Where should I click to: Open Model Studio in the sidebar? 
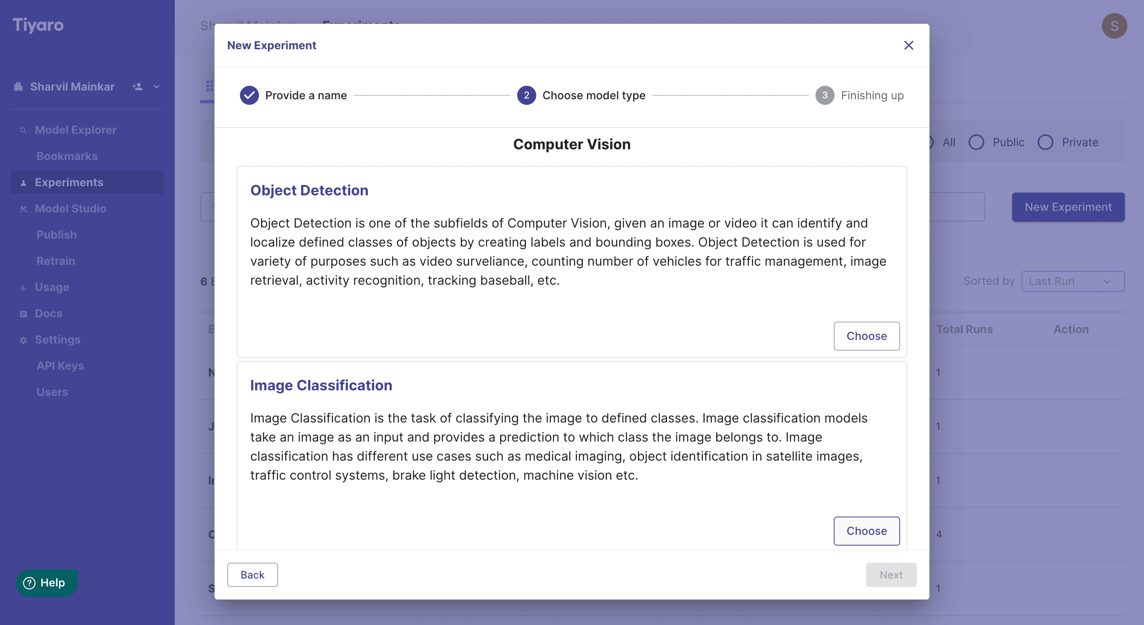pos(71,208)
